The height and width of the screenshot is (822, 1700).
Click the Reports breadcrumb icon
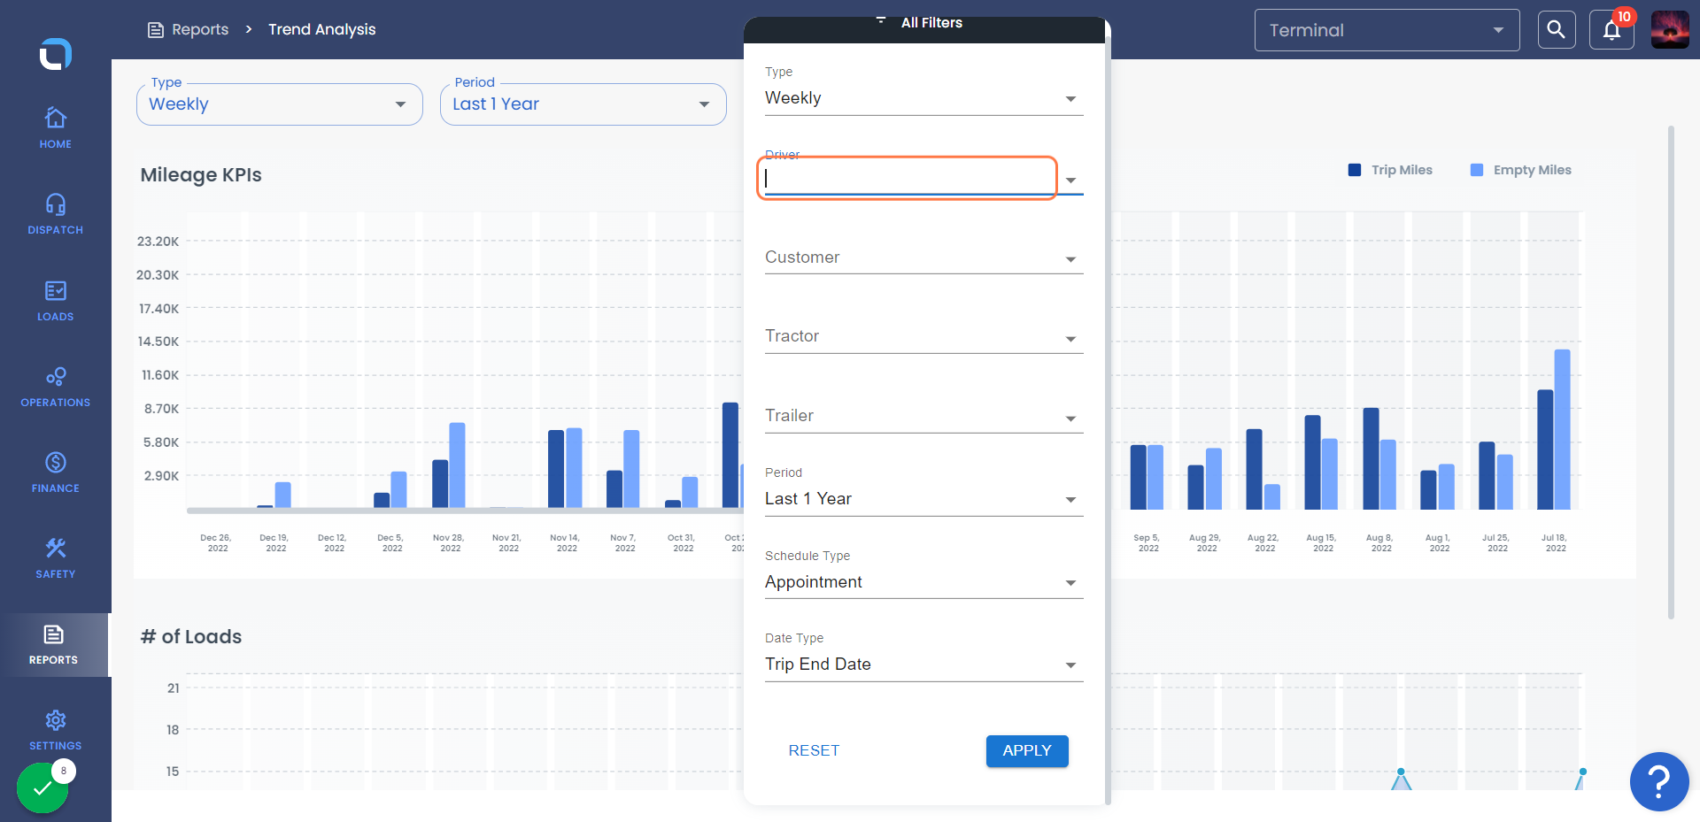(156, 30)
